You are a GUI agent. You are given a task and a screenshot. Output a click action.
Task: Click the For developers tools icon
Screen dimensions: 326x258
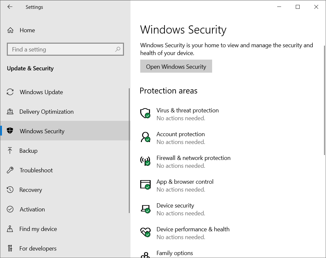point(10,248)
